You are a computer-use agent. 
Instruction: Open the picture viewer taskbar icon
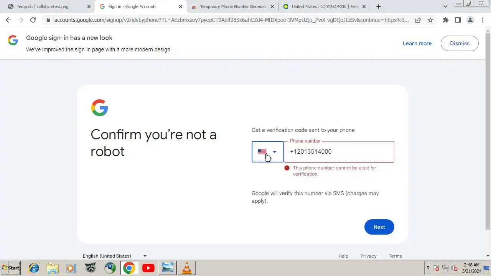pos(168,268)
